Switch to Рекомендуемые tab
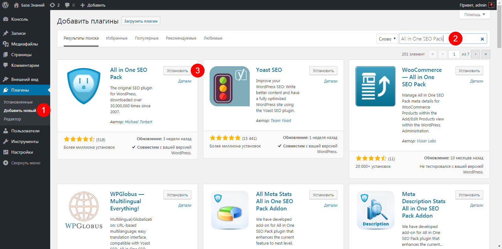Viewport: 502px width, 249px height. click(x=181, y=38)
